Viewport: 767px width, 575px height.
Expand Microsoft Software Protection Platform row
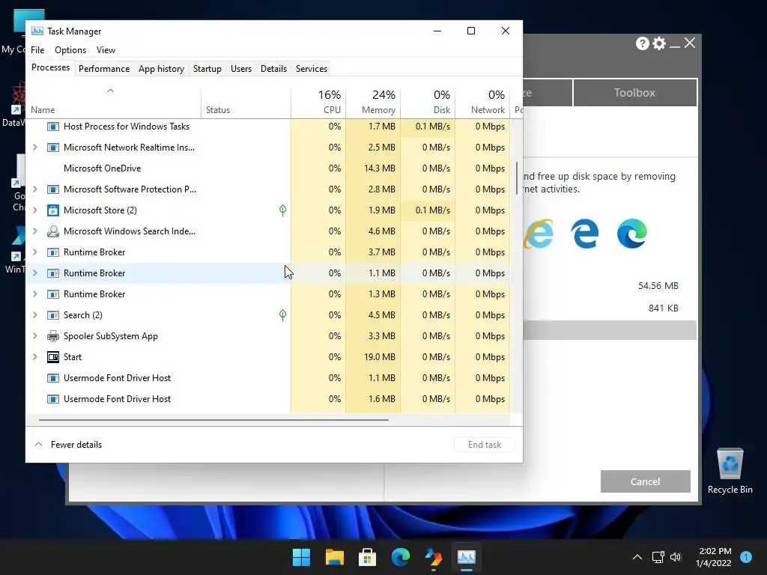pyautogui.click(x=34, y=189)
